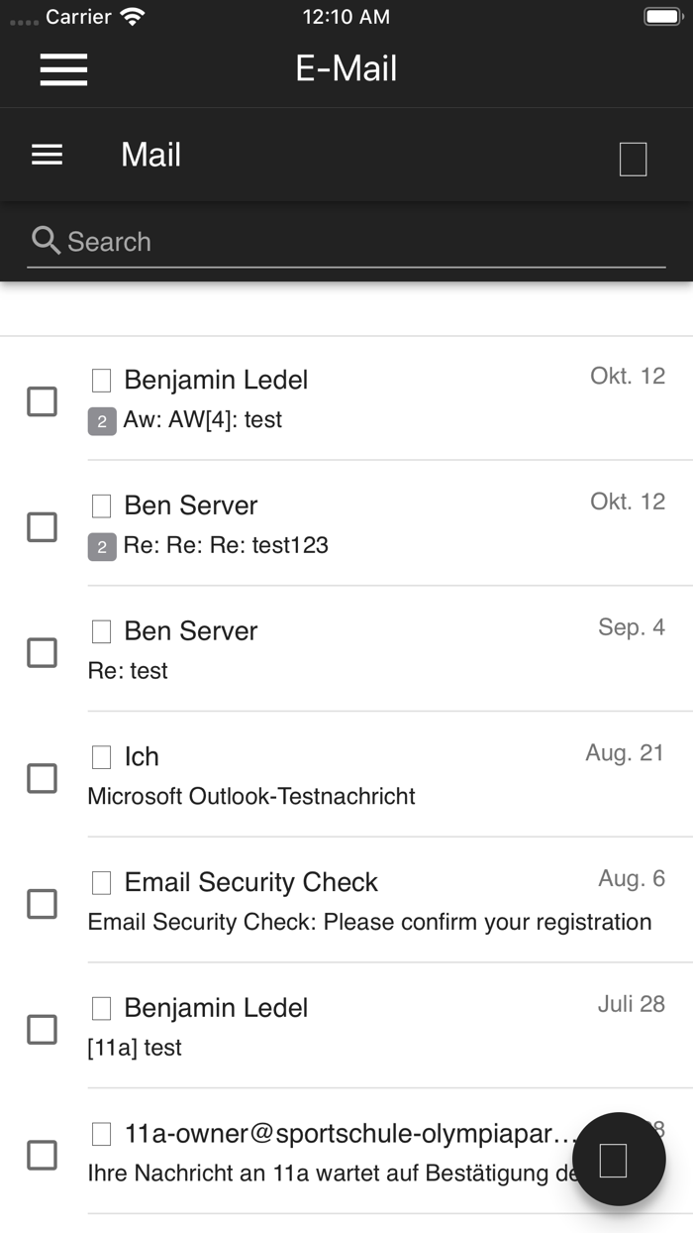
Task: Tap the icon right of Mail header
Action: tap(633, 159)
